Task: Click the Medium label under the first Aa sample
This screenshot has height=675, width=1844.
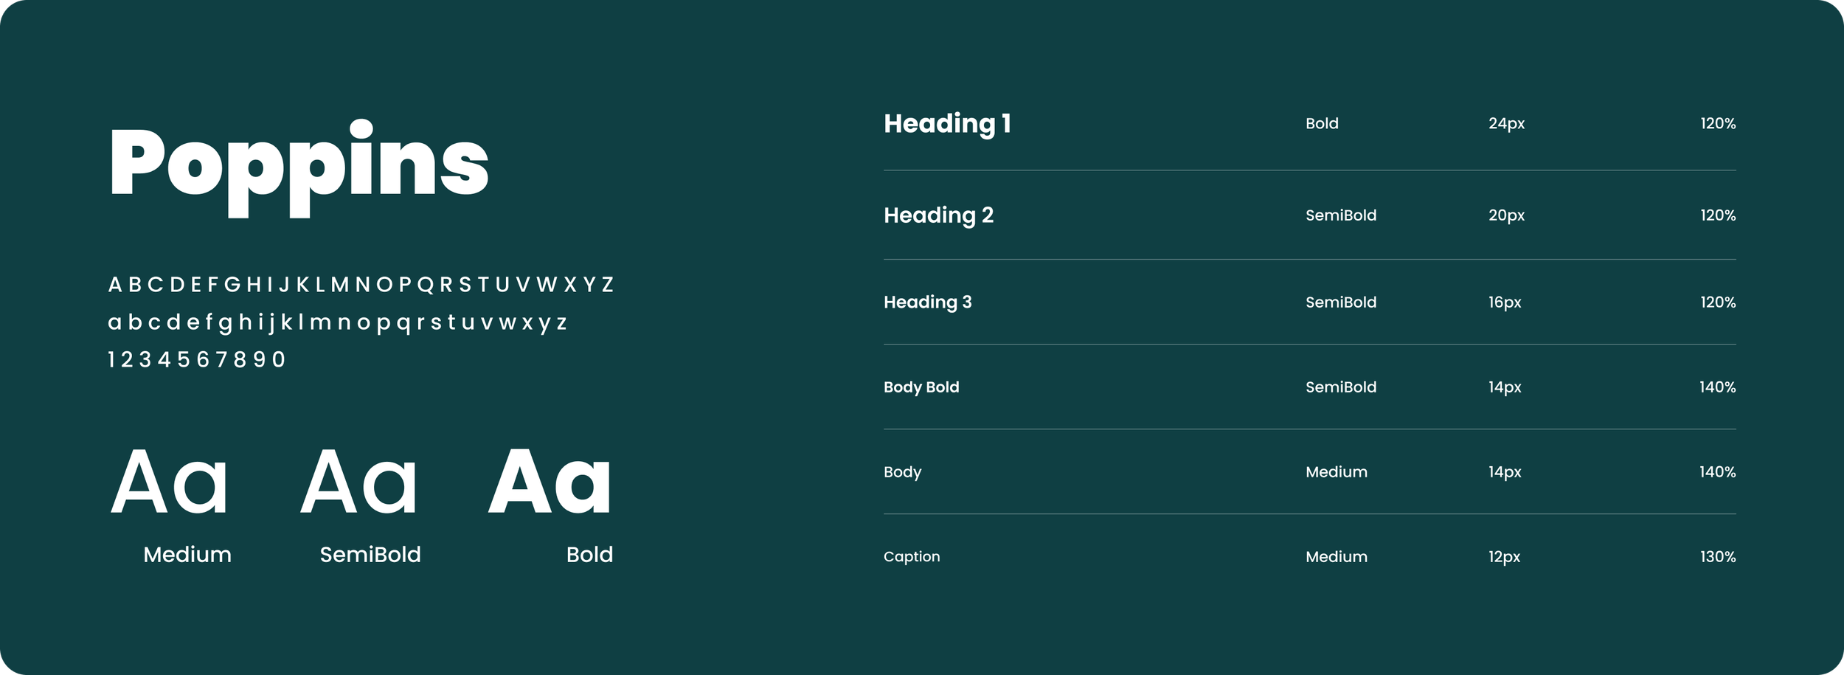Action: (187, 555)
